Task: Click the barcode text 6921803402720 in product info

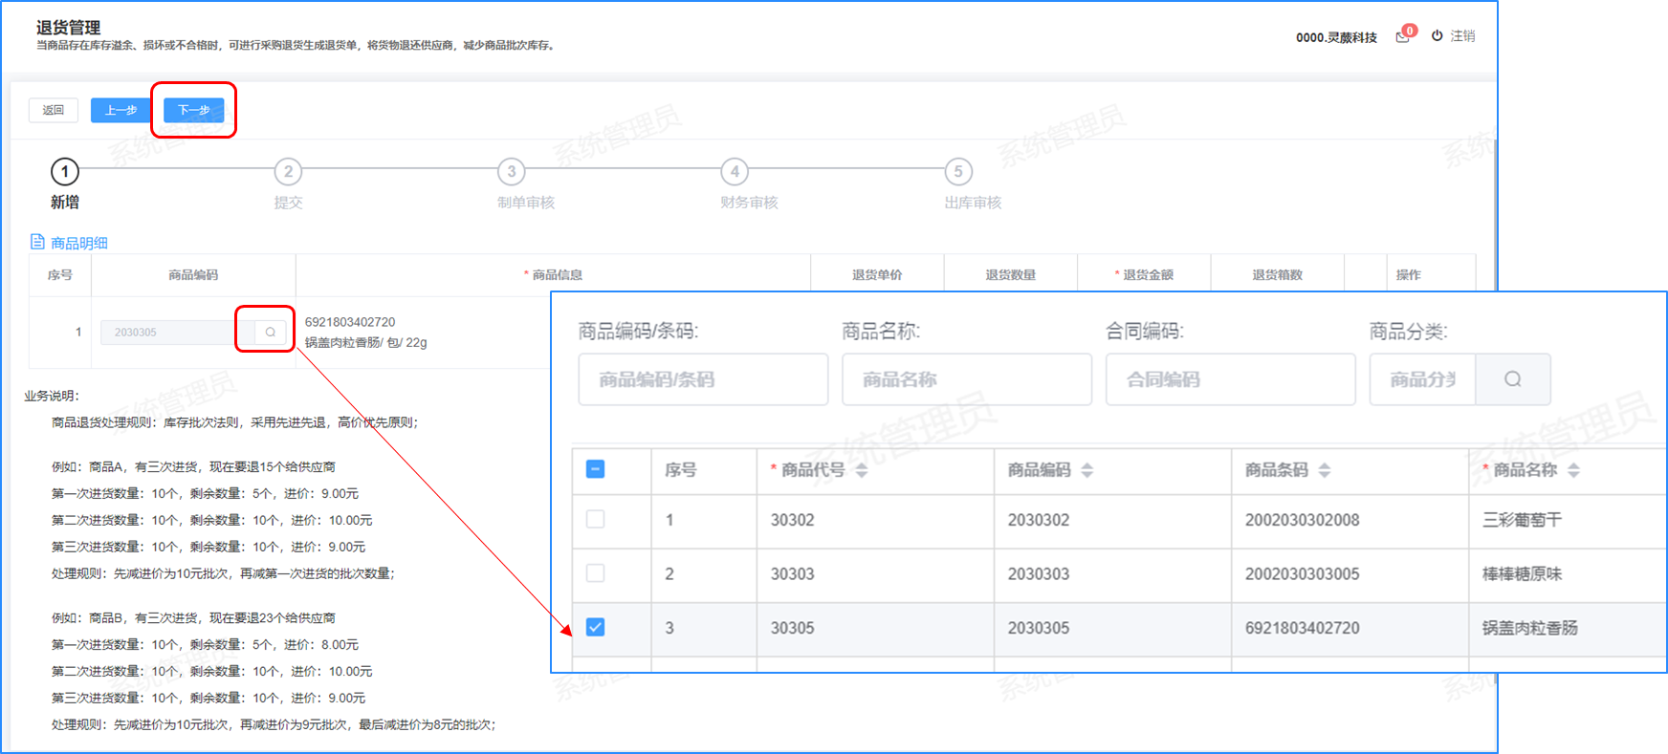Action: (x=350, y=322)
